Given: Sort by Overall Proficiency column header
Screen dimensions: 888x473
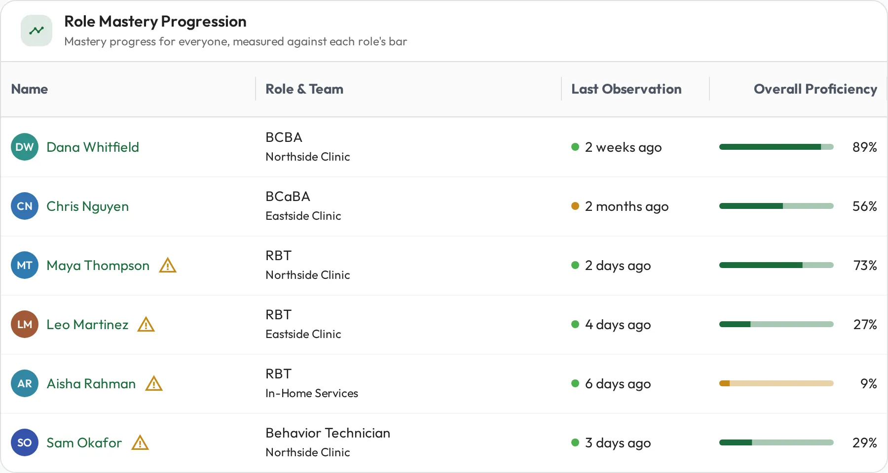Looking at the screenshot, I should click(x=815, y=89).
